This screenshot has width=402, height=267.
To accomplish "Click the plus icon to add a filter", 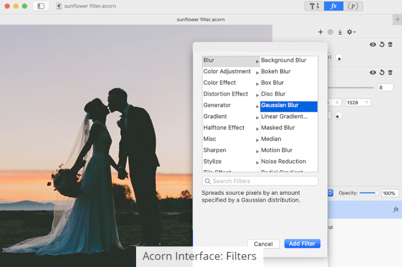I will (x=320, y=32).
